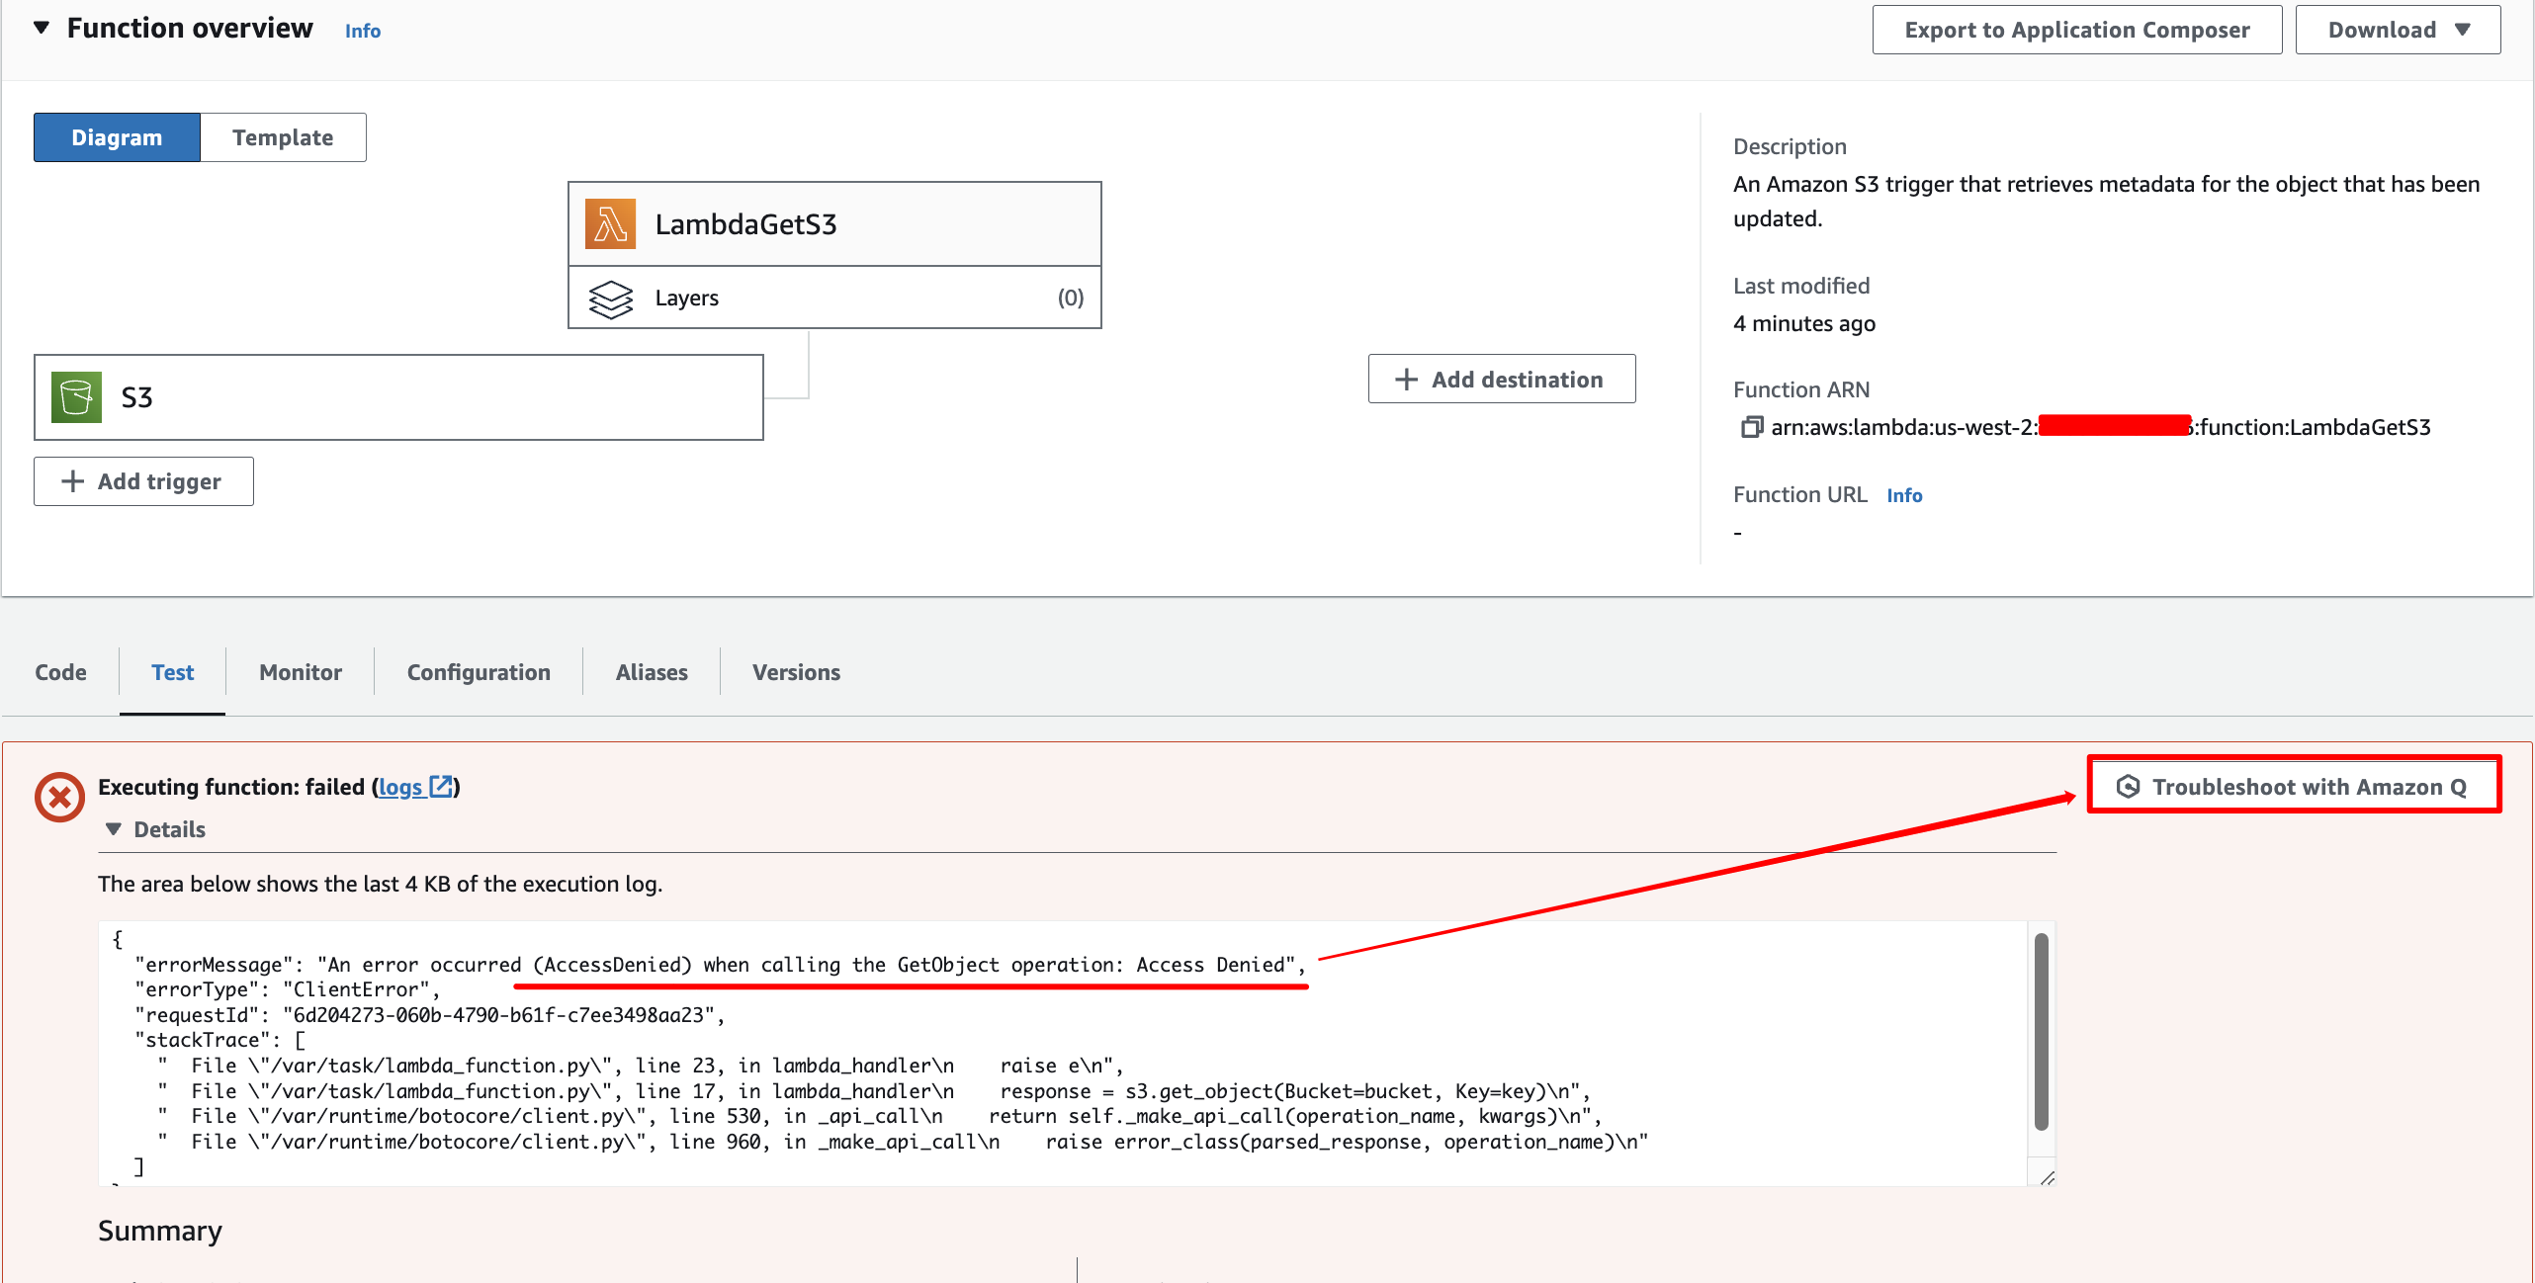Click the S3 bucket icon
The width and height of the screenshot is (2535, 1283).
[76, 397]
